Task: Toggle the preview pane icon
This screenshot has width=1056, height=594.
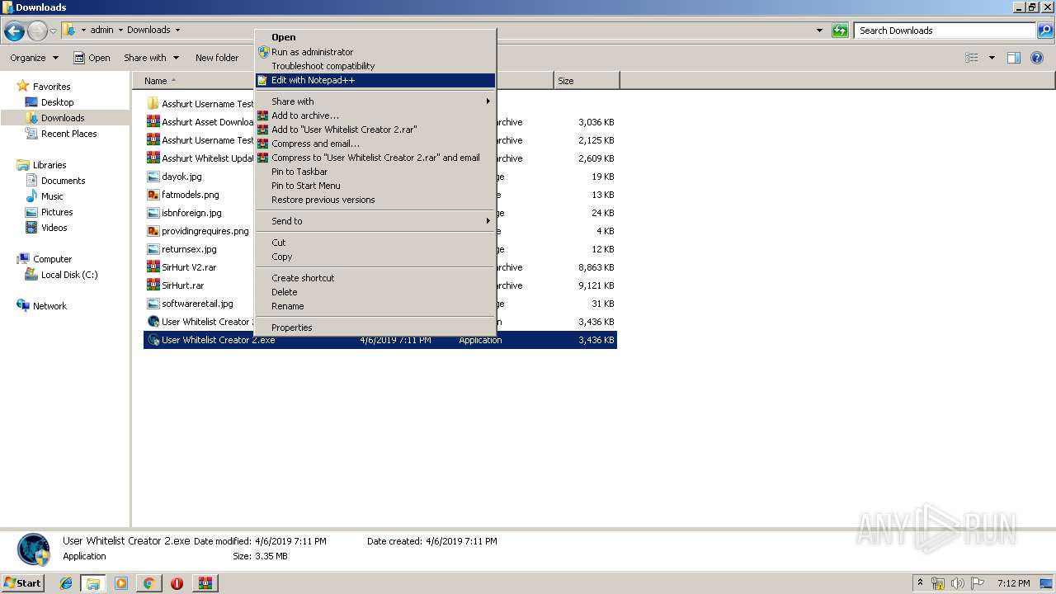Action: point(1014,58)
